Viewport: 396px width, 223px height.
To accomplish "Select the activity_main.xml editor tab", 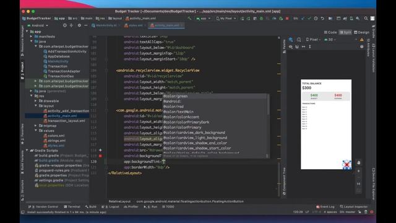I will pos(166,25).
